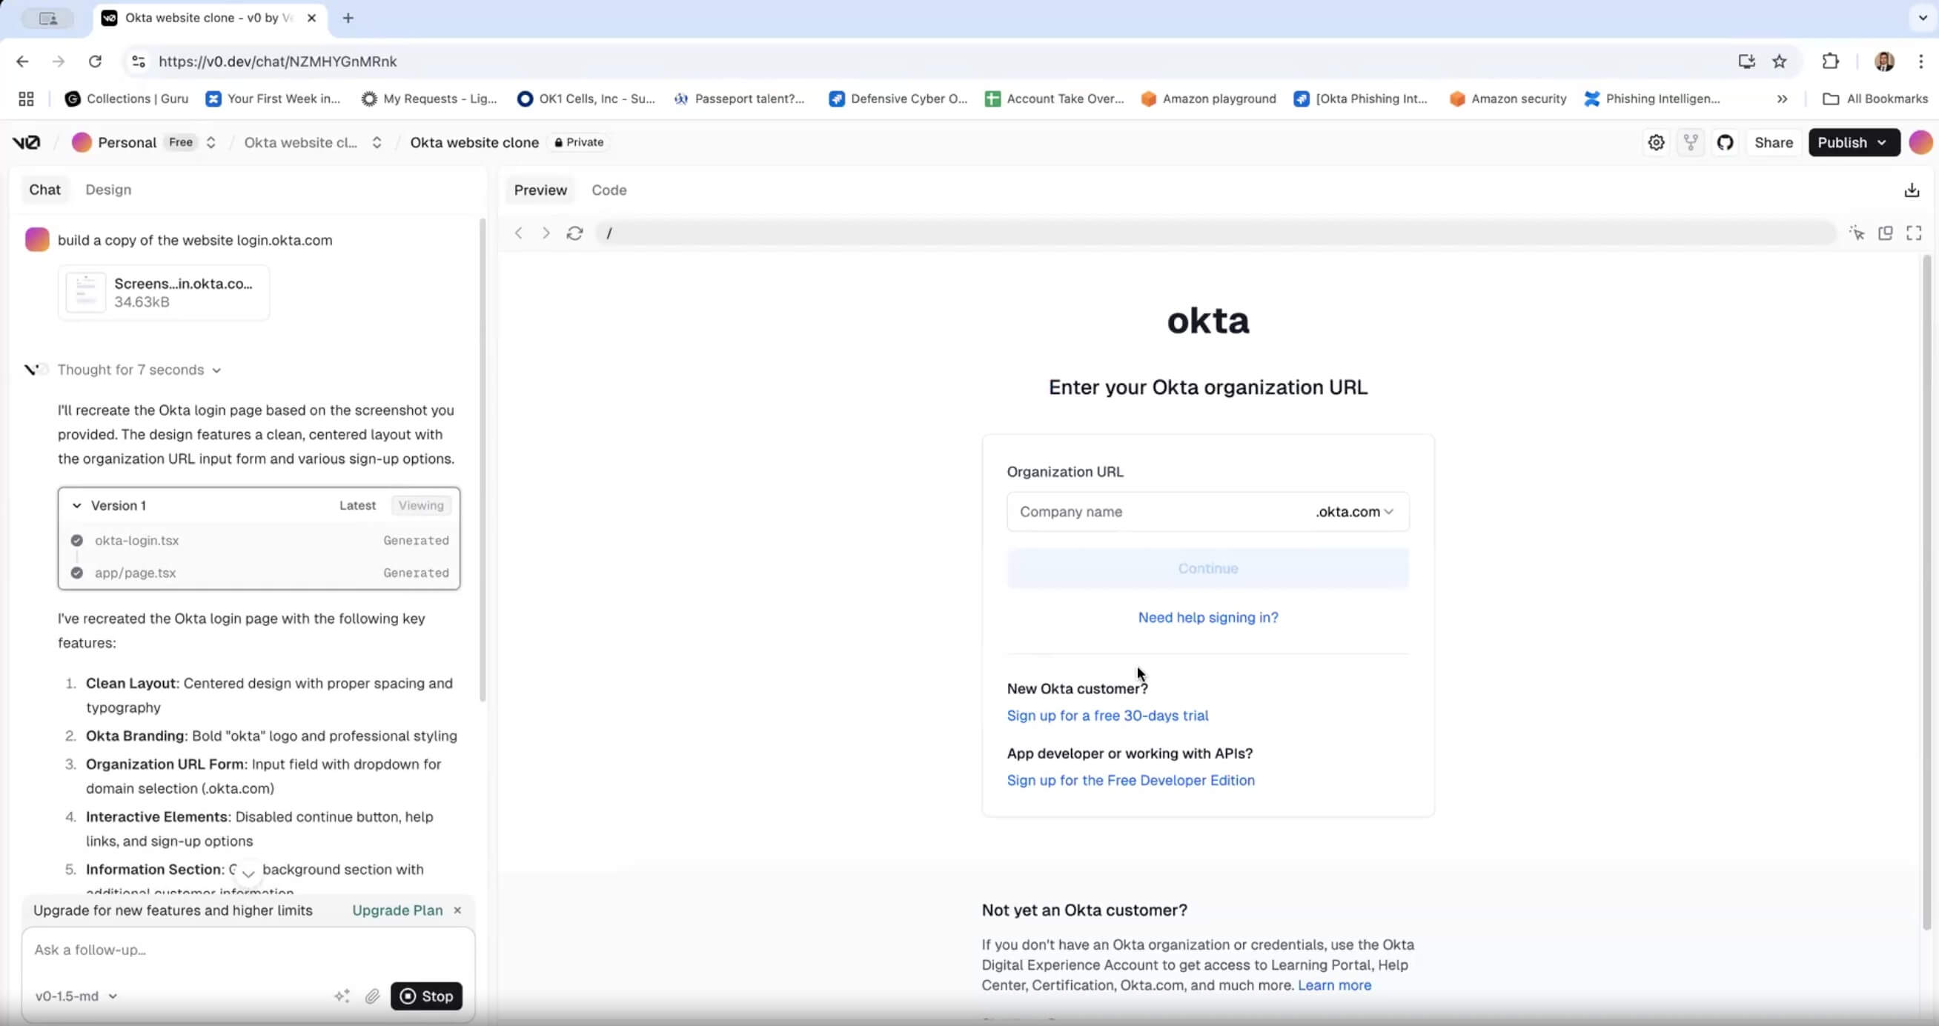Click the enhance prompt sparkle icon

point(342,996)
